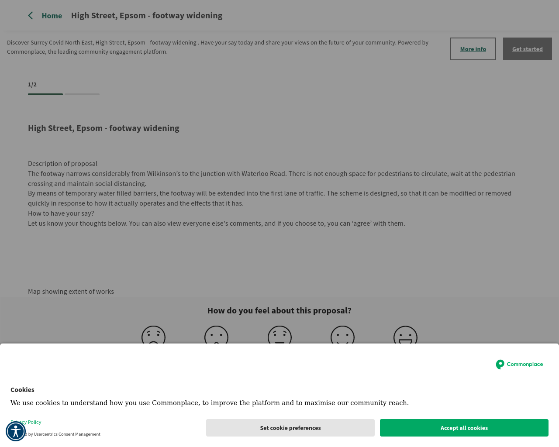559x447 pixels.
Task: Open the More info button
Action: click(x=473, y=49)
